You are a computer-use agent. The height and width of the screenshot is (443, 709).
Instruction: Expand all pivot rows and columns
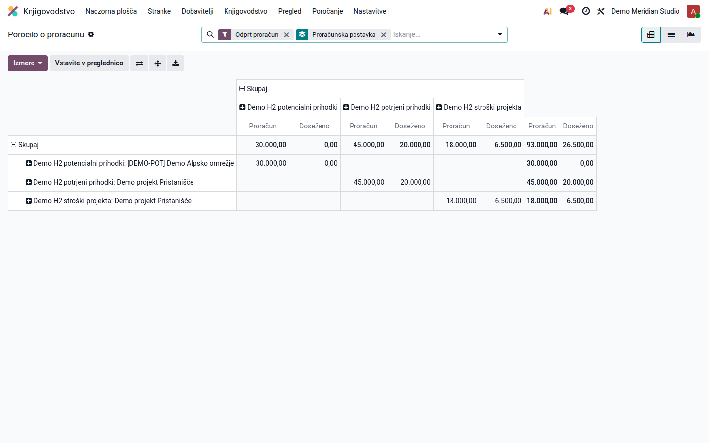point(158,63)
